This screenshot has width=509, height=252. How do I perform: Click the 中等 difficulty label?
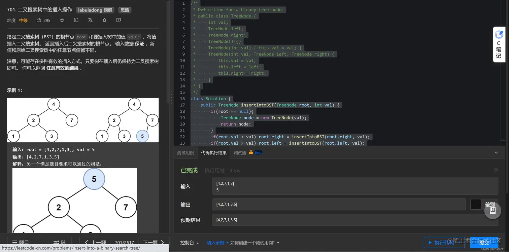pyautogui.click(x=23, y=20)
